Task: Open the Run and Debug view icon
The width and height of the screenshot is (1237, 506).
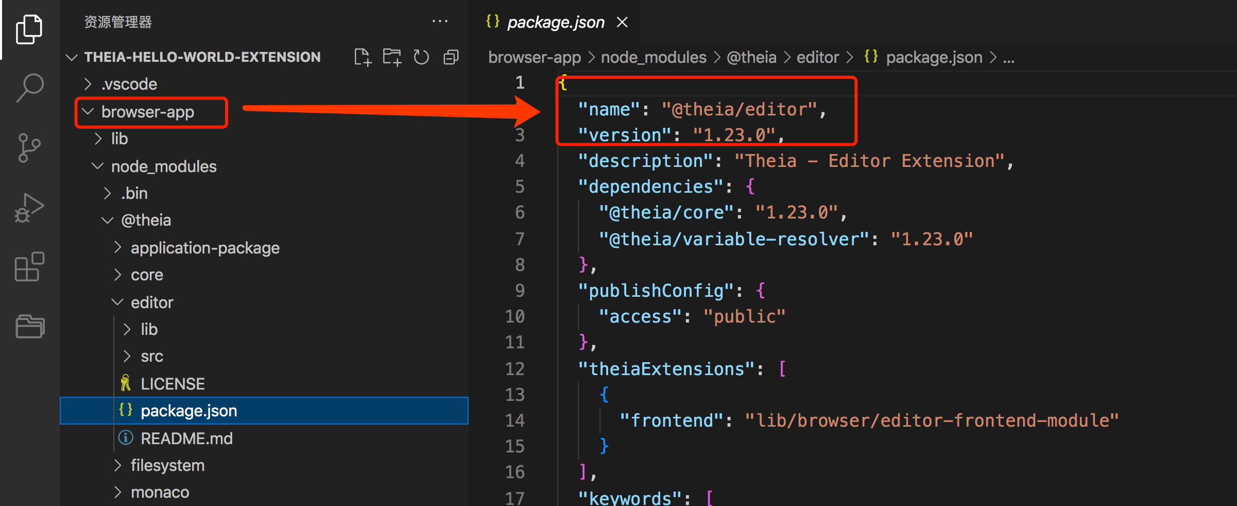Action: click(29, 208)
